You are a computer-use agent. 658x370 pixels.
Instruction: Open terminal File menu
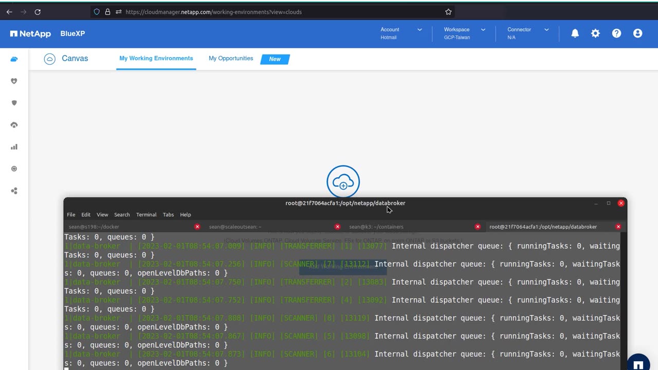71,215
